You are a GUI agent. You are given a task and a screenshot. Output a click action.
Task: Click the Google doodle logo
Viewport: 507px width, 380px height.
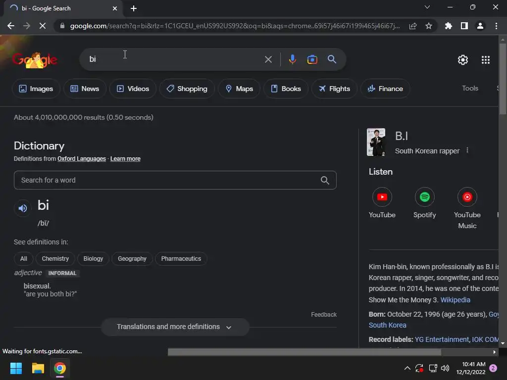[x=35, y=60]
